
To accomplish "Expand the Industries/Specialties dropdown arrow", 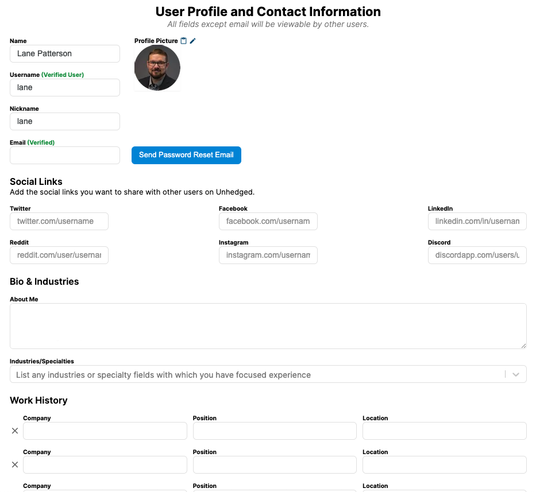I will coord(516,374).
